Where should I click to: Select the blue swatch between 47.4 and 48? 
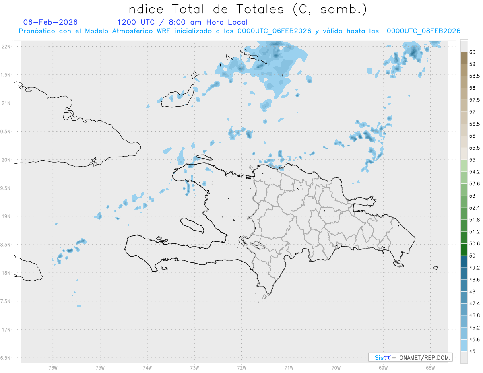tap(464, 297)
